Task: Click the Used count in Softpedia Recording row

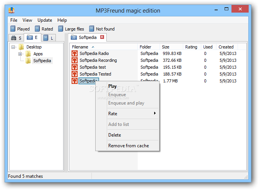Action: tap(205, 60)
